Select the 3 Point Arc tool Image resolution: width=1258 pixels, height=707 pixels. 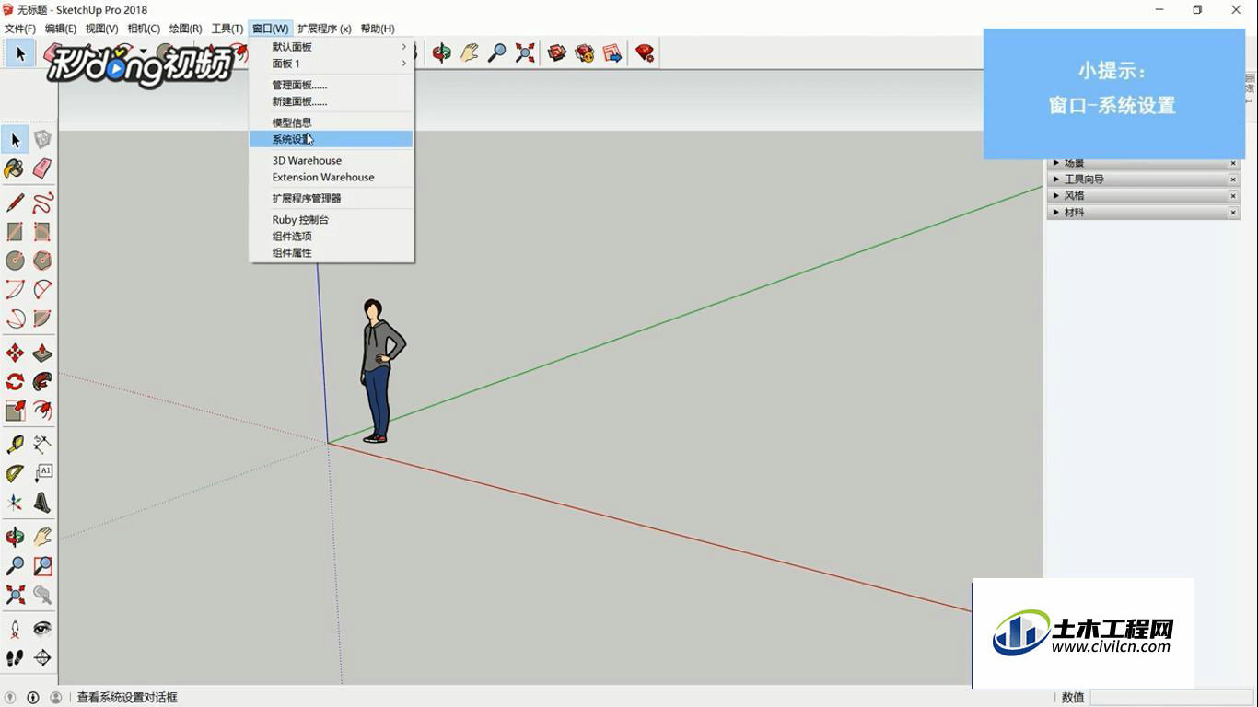15,319
